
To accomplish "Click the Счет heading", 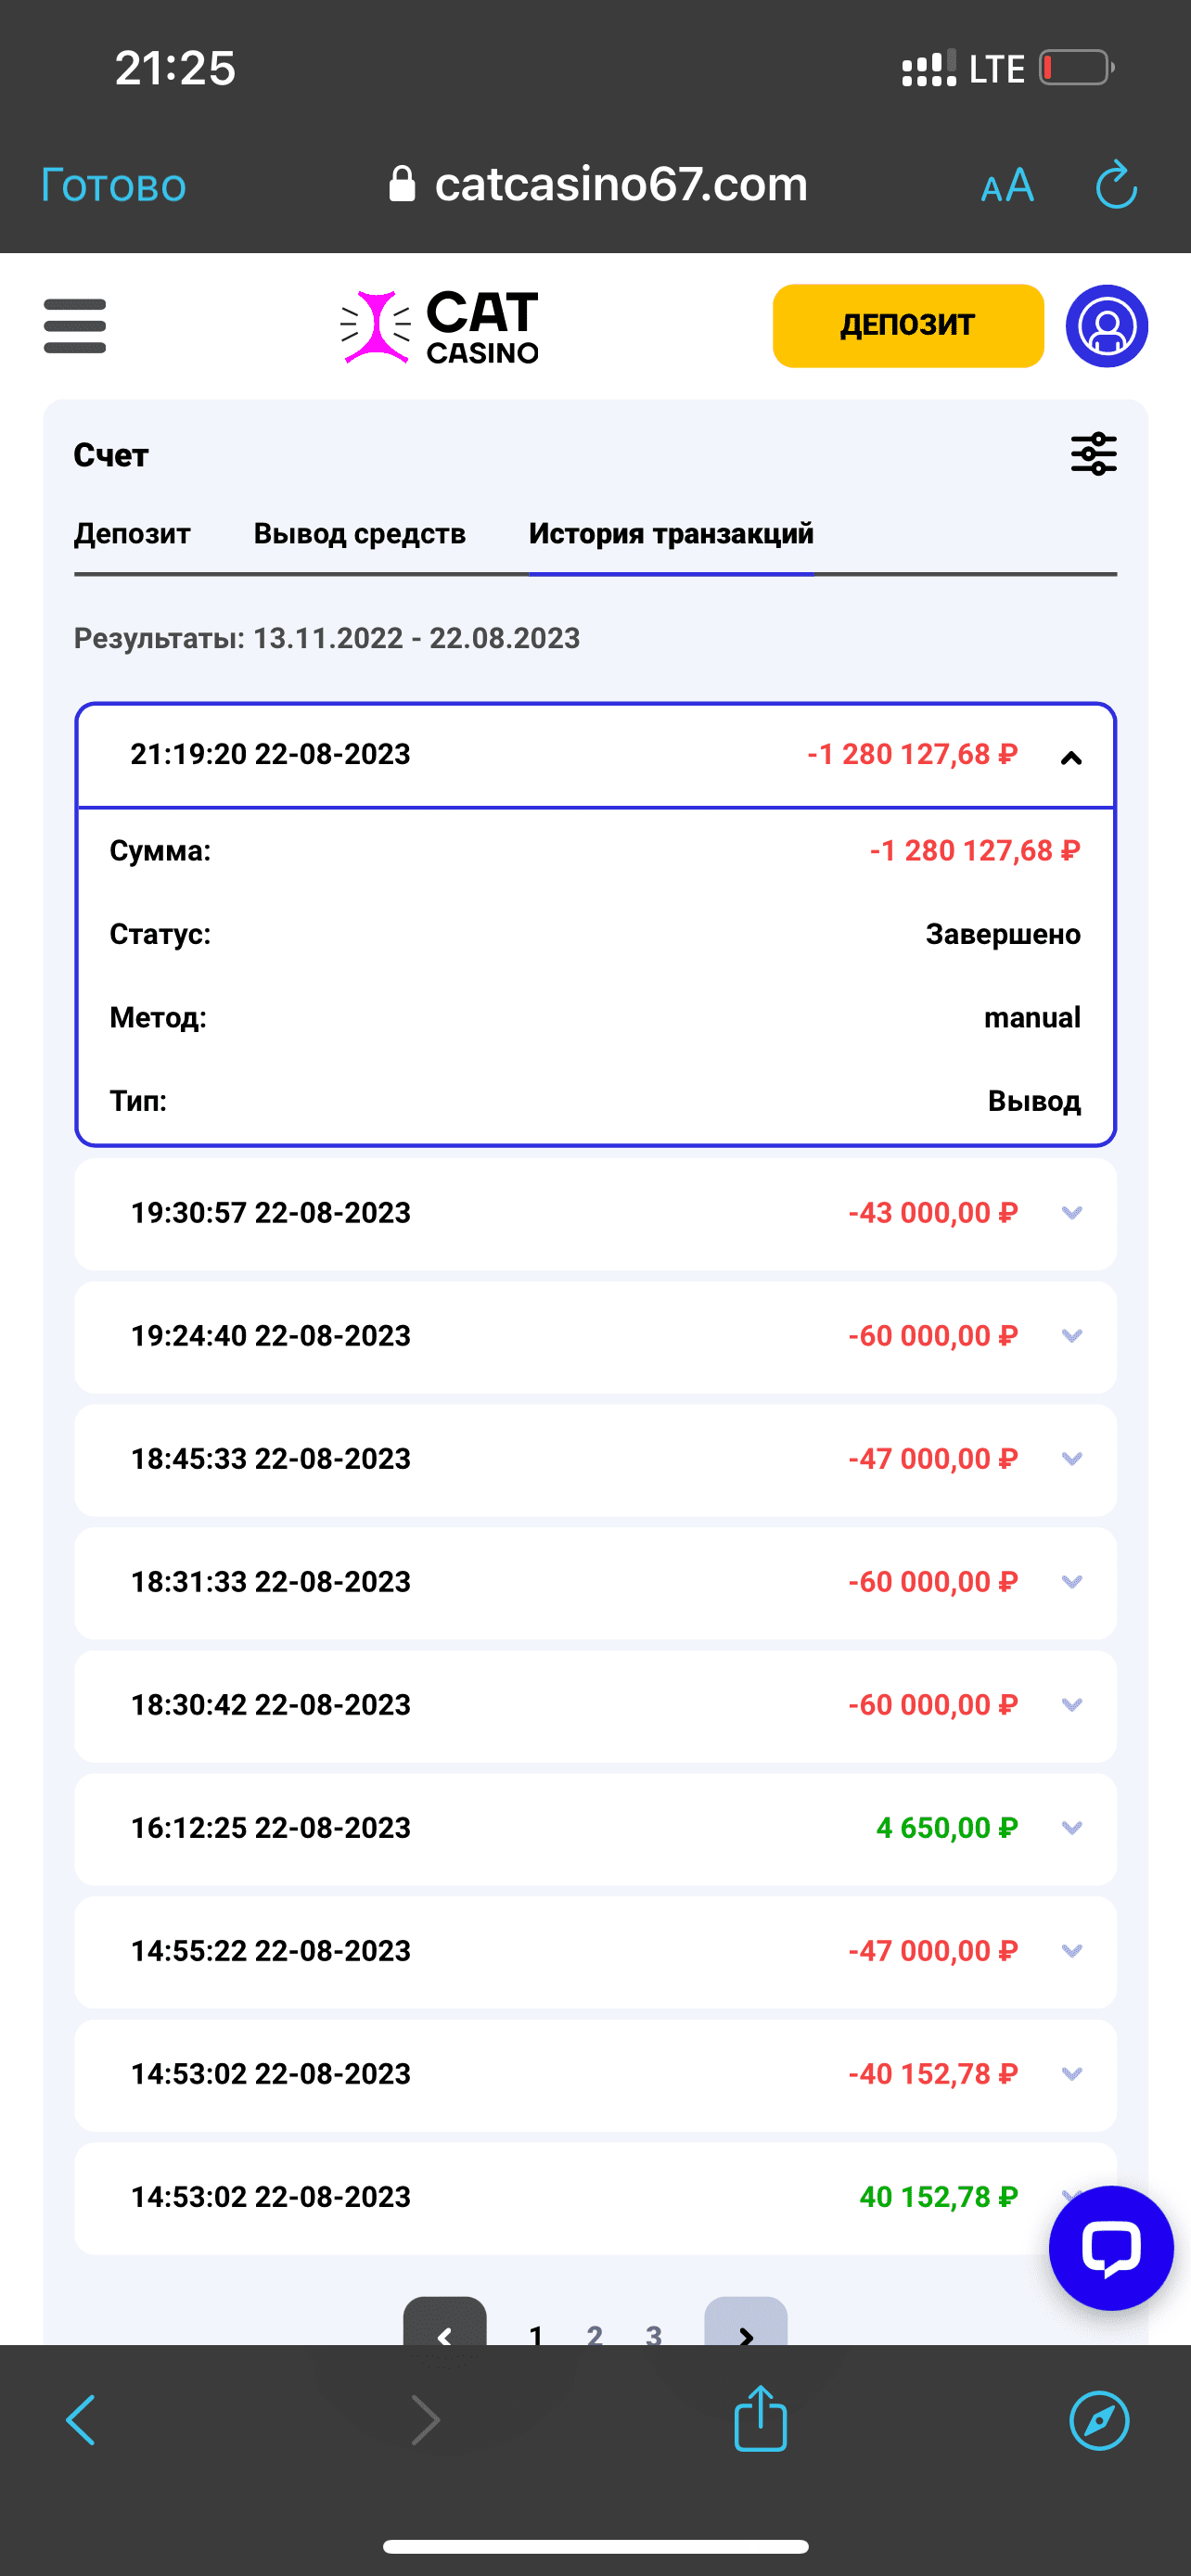I will coord(111,455).
